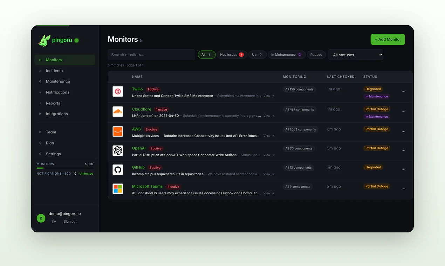Click the Integrations sidebar icon
Image resolution: width=445 pixels, height=266 pixels.
point(40,114)
